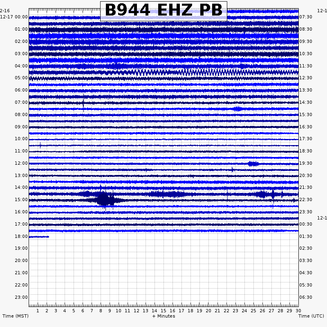Select the 10:00 MST time label
327x327 pixels.
[21, 139]
